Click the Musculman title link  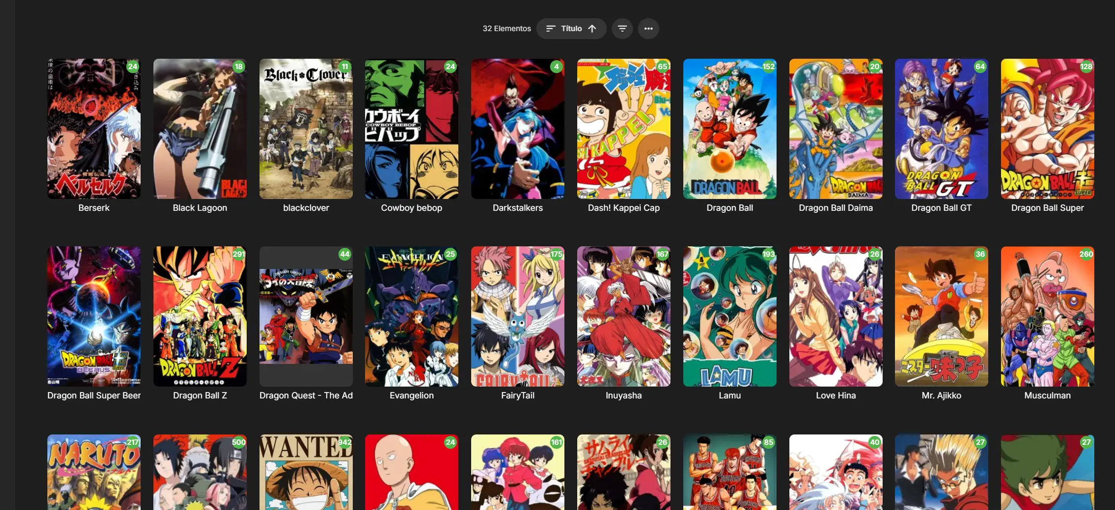tap(1047, 395)
